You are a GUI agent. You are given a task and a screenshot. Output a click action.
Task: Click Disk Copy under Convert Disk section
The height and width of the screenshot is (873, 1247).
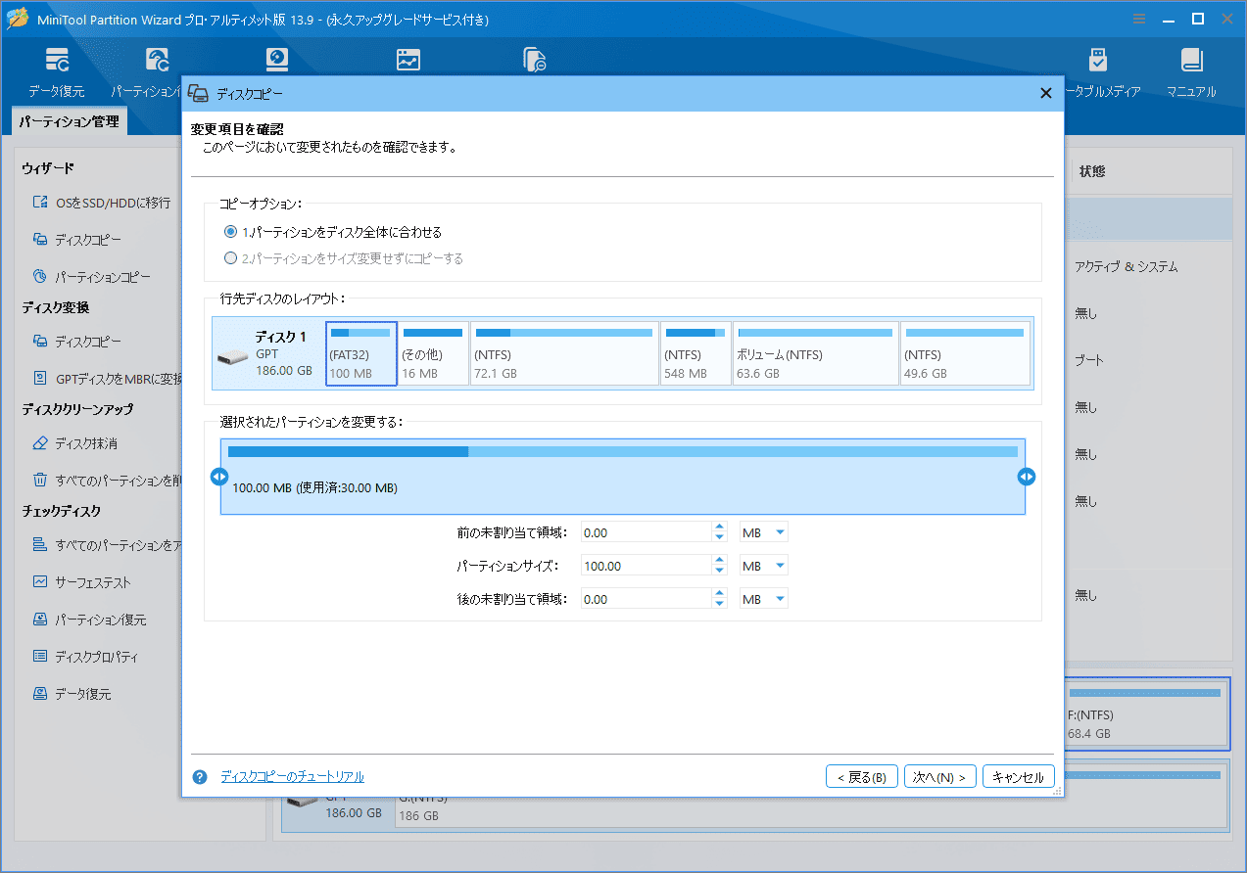[76, 342]
